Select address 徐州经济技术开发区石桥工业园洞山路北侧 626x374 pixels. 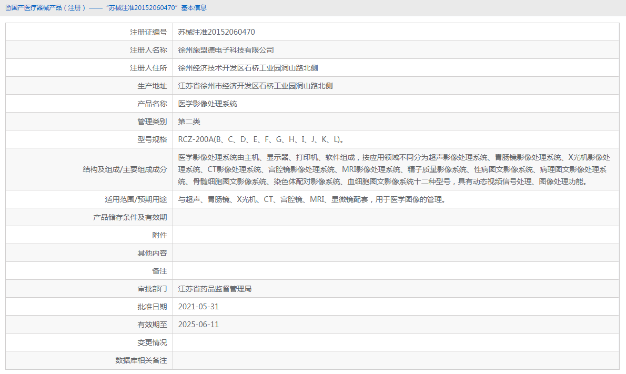248,68
